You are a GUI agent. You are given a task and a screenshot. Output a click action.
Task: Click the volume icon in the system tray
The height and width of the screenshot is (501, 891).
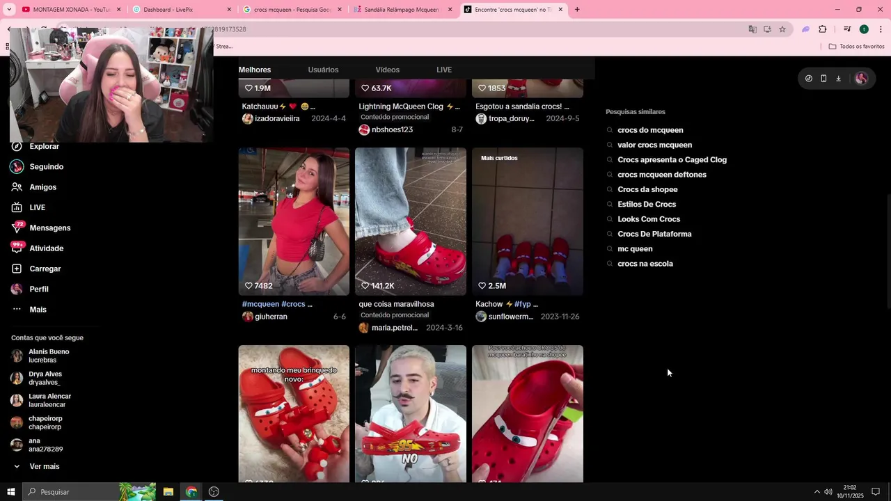pyautogui.click(x=828, y=492)
